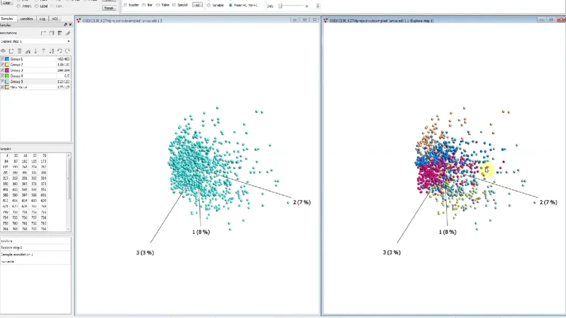Click the delete trash icon above group list
This screenshot has height=318, width=566.
pos(20,51)
